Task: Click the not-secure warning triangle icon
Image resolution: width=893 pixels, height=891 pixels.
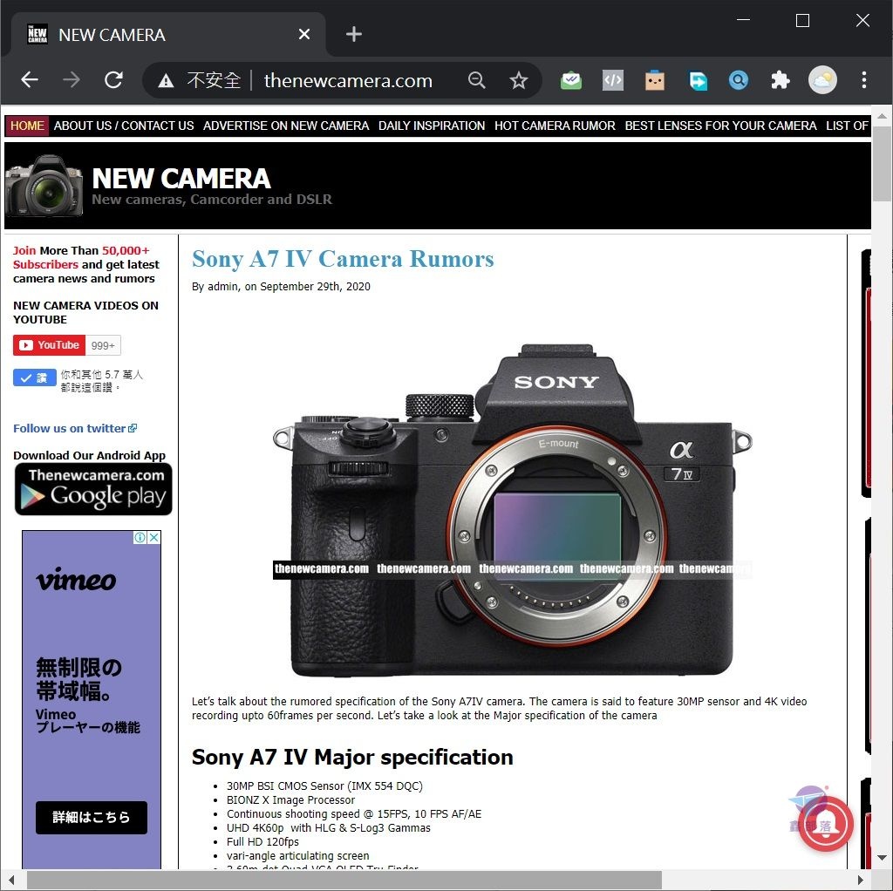Action: pos(166,81)
